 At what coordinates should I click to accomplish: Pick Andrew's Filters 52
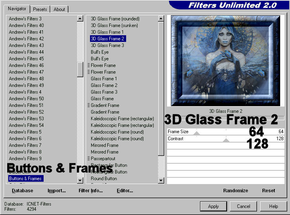(26, 112)
